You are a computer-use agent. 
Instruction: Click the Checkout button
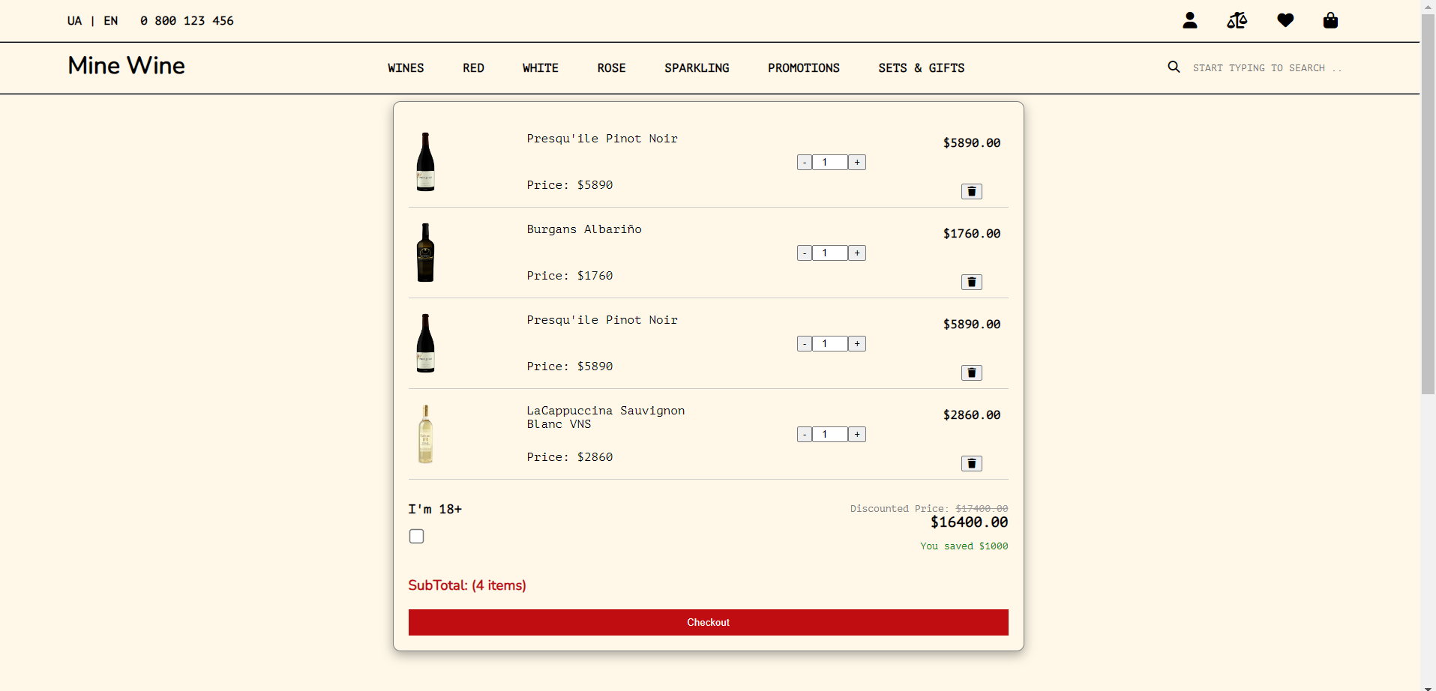click(708, 622)
